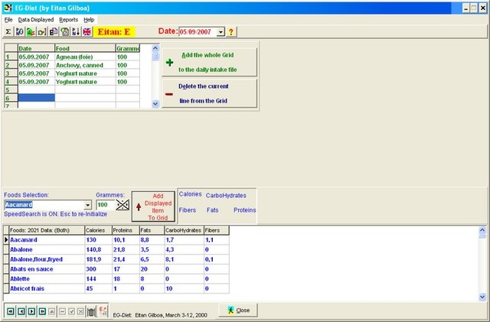Screen dimensions: 490x322
Task: Click the Eitan: E user label
Action: [114, 31]
